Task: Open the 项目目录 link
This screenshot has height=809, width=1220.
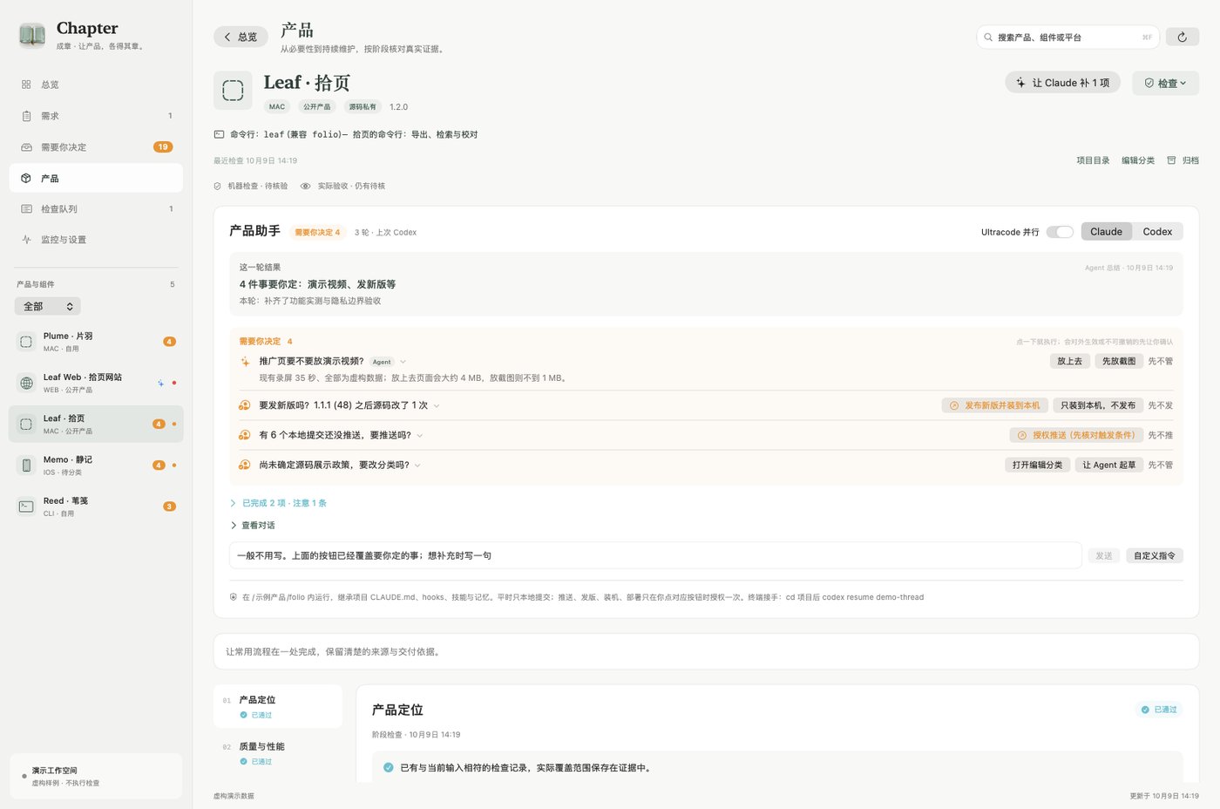Action: [1093, 160]
